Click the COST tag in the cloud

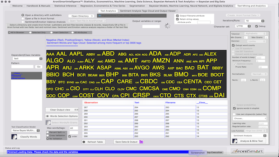[x=86, y=96]
